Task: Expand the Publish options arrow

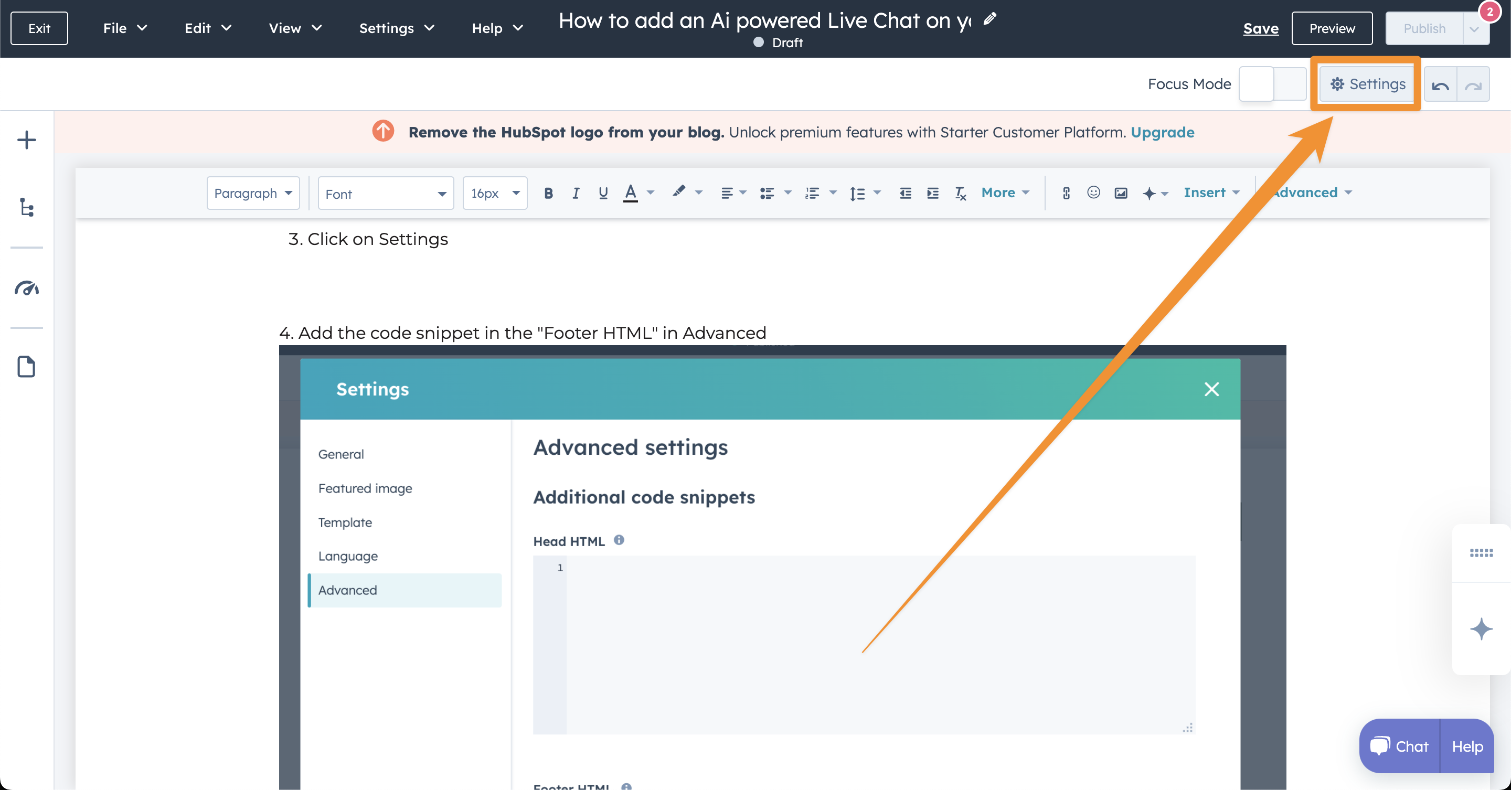Action: pos(1474,29)
